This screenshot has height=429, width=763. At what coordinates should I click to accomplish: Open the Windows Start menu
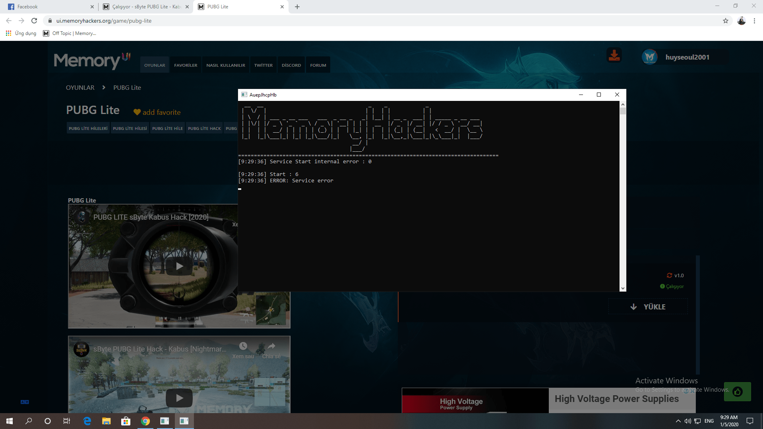pyautogui.click(x=10, y=421)
